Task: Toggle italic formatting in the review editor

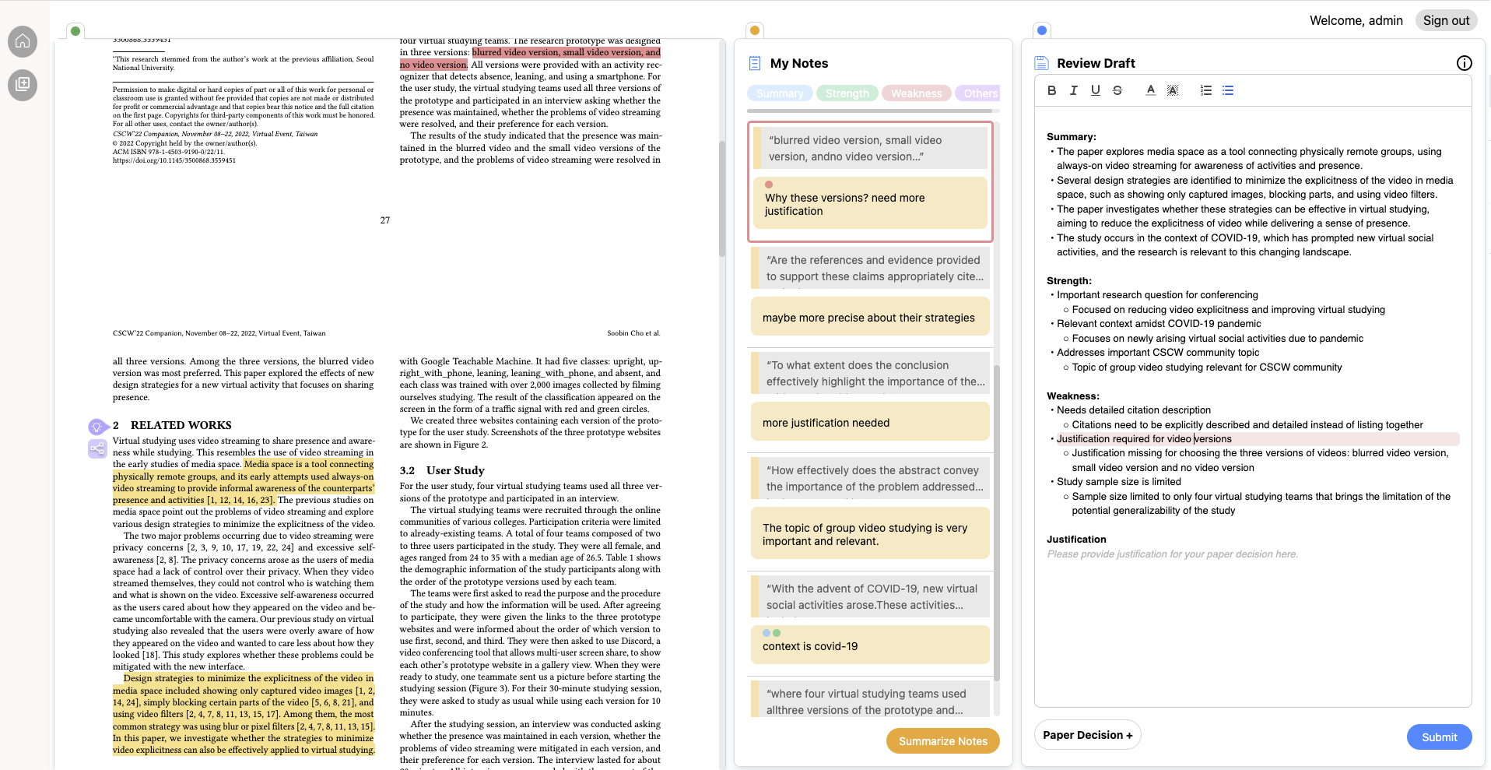Action: [1073, 90]
